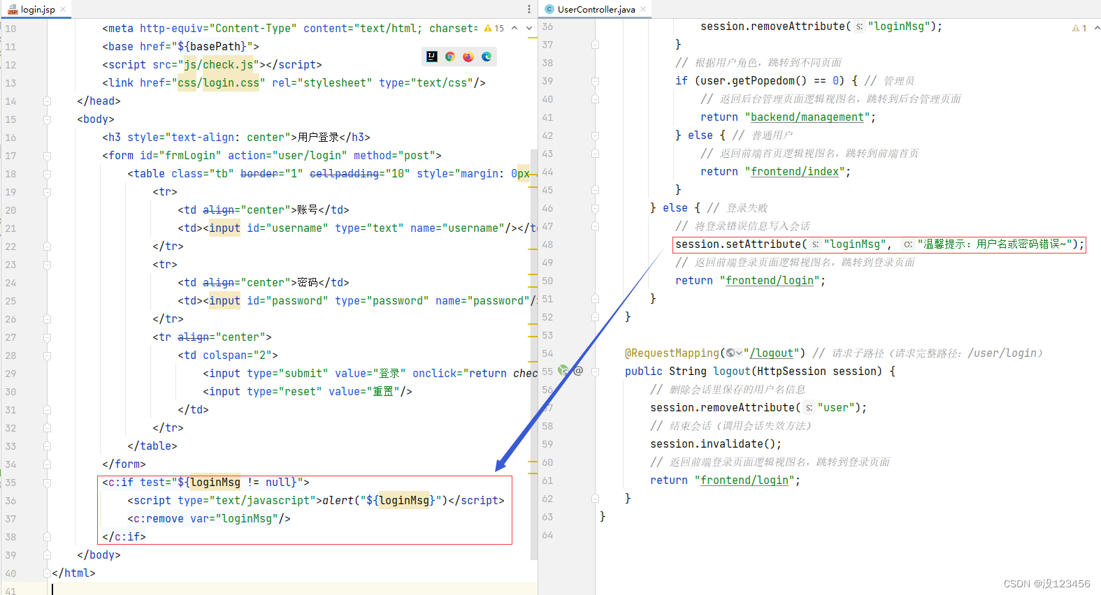This screenshot has width=1101, height=595.
Task: Open login.jsp in Chrome browser icon
Action: pyautogui.click(x=450, y=57)
